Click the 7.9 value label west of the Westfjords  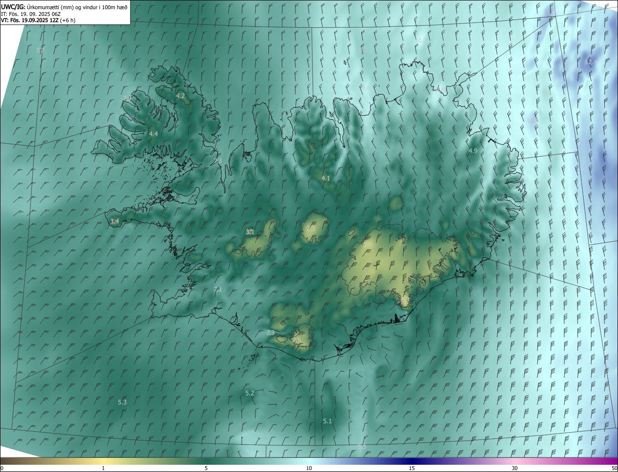coord(127,98)
